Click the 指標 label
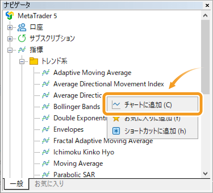 point(36,50)
